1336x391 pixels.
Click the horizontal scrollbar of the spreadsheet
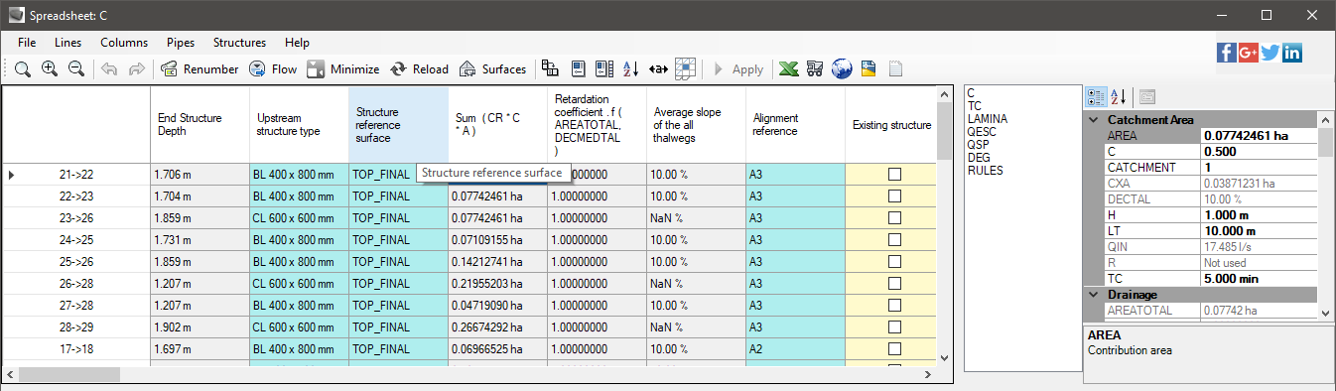[x=469, y=374]
